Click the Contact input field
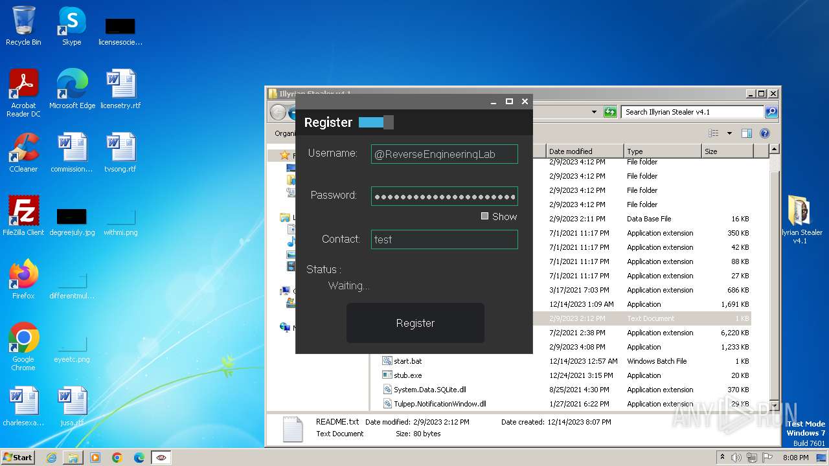Screen dimensions: 829x466 (x=444, y=239)
